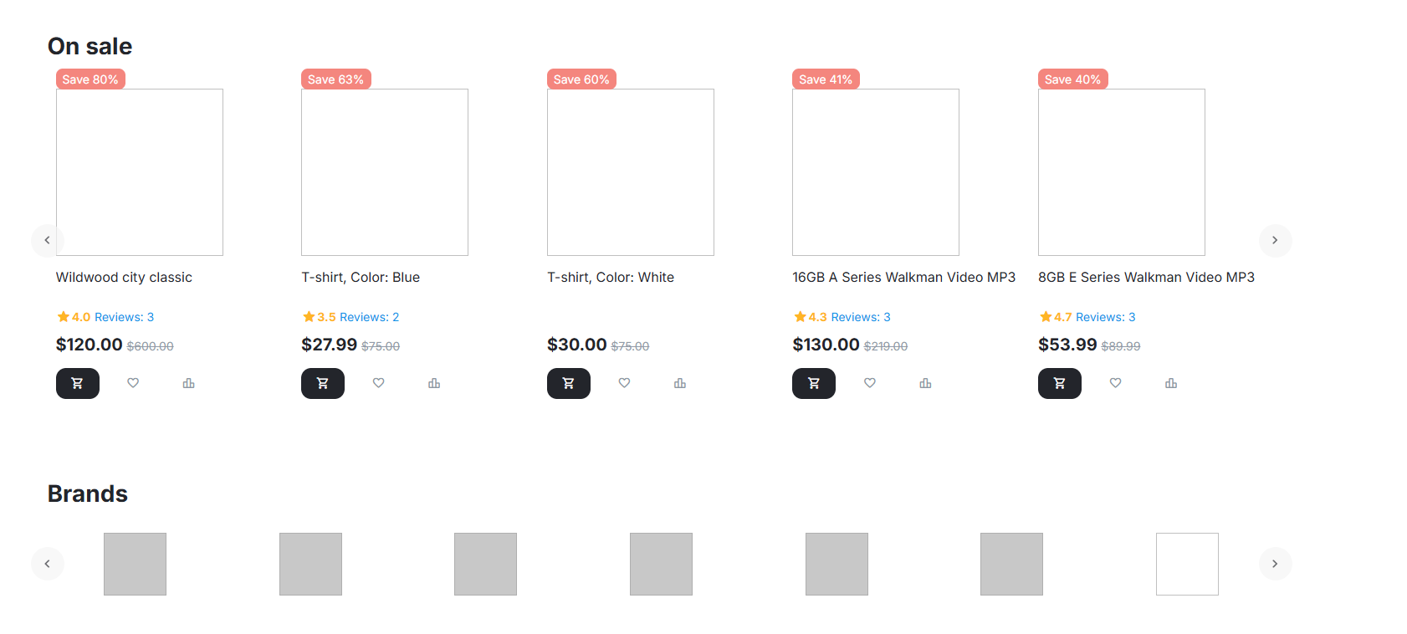Compare the 16GB A Series Walkman
The image size is (1407, 634).
point(925,383)
